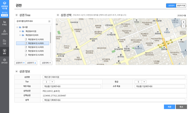This screenshot has height=113, width=193.
Task: Click the 맥주 목표 input field
Action: pos(72,86)
